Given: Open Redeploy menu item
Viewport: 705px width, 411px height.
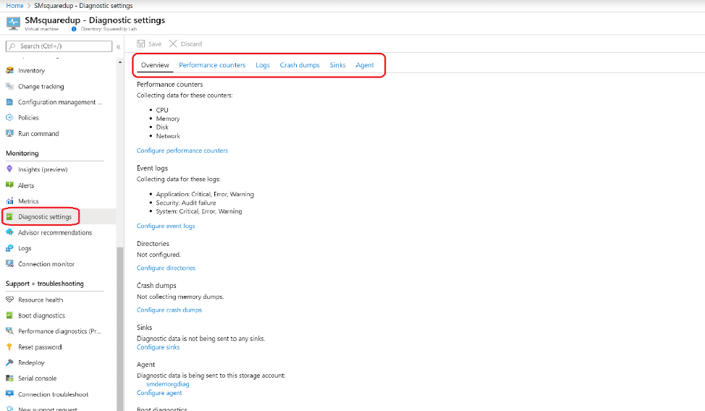Looking at the screenshot, I should [x=31, y=363].
